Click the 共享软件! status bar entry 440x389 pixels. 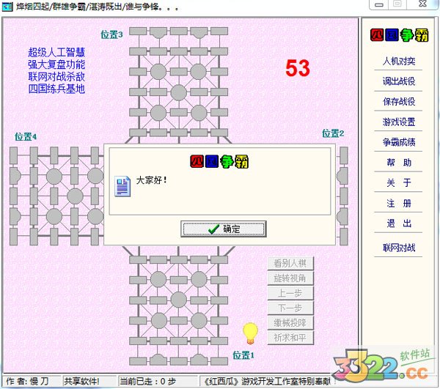(89, 381)
